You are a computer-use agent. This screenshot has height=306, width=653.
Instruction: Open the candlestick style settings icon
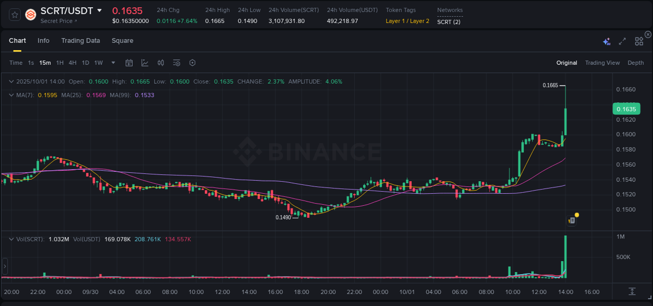160,62
